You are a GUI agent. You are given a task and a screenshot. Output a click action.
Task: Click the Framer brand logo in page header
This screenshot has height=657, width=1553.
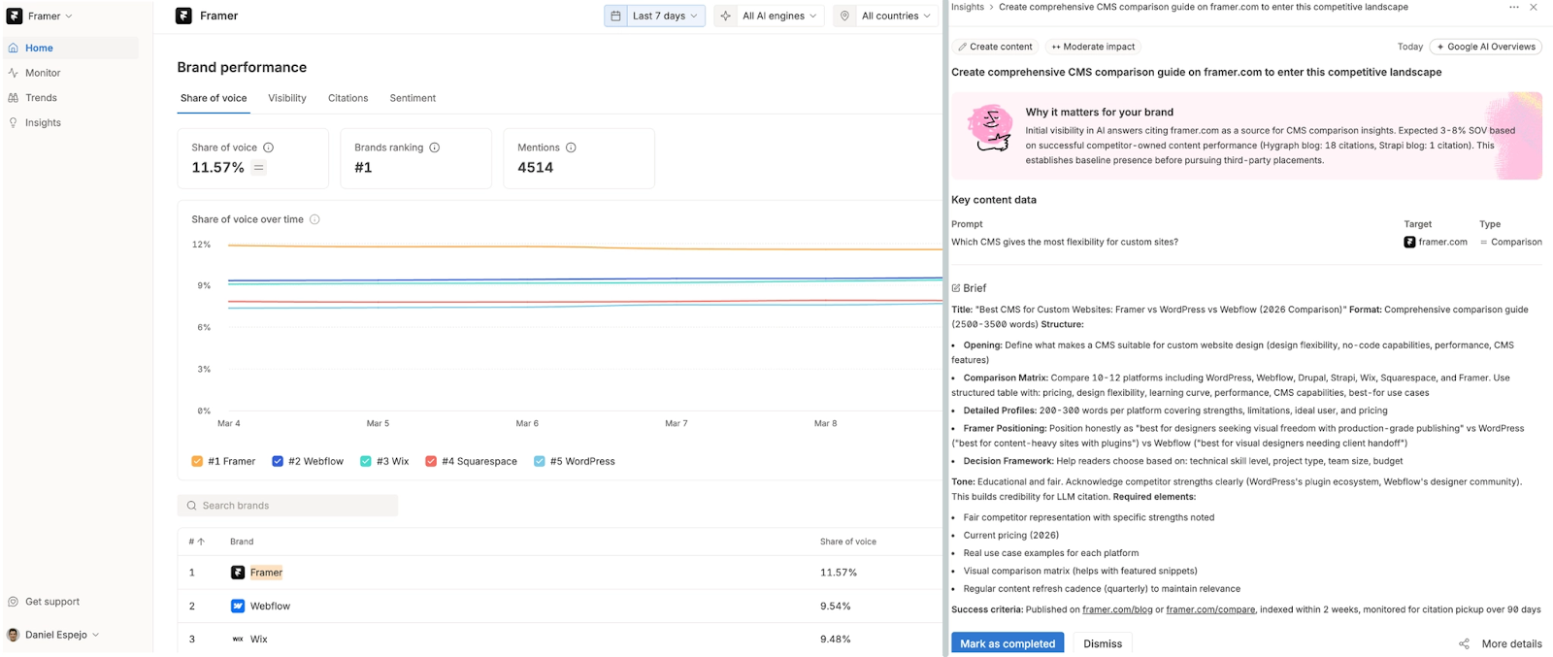[x=183, y=16]
